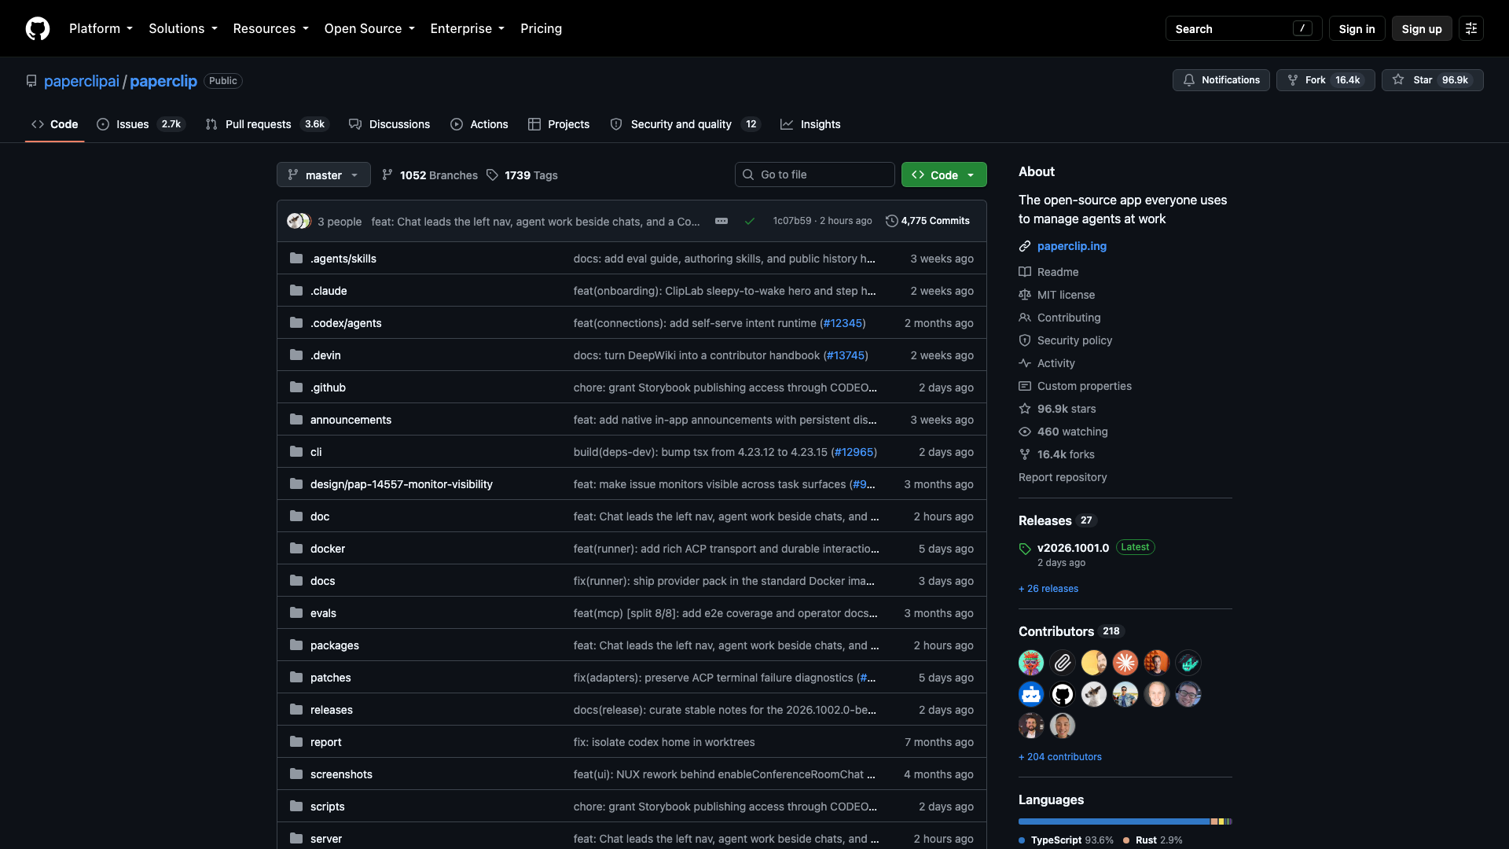Open the master branch dropdown

[324, 175]
